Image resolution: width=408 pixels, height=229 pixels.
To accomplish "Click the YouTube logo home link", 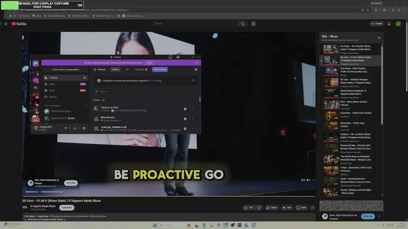I will [x=19, y=24].
